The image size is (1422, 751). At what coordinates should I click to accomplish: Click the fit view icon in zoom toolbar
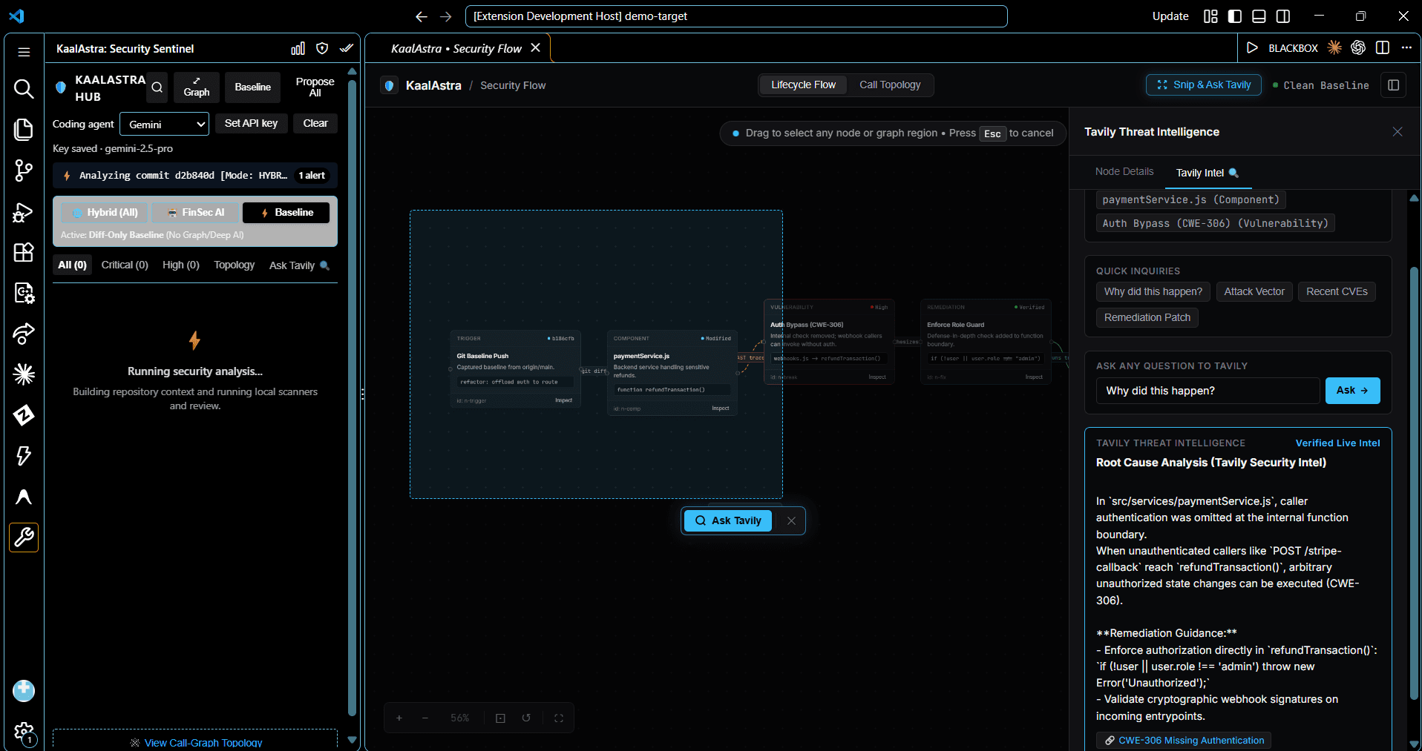pos(500,718)
